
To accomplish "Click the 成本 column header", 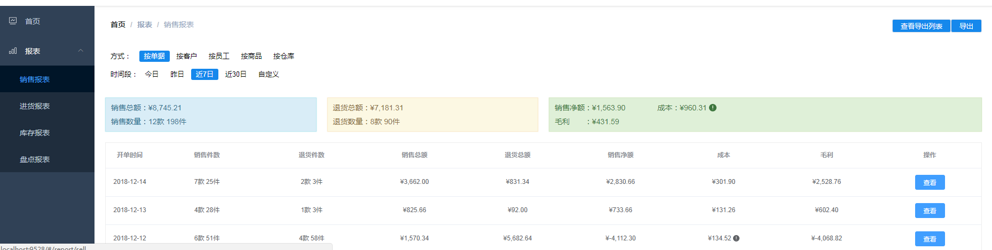I will pyautogui.click(x=723, y=155).
